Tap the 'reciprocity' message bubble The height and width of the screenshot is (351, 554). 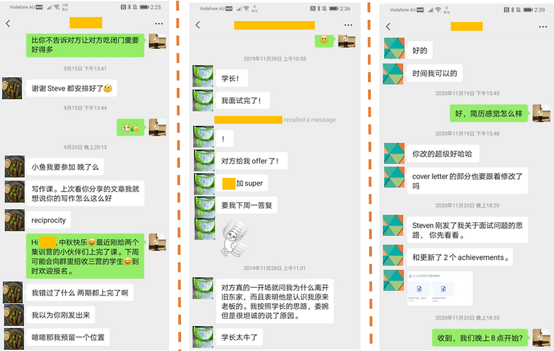click(x=49, y=220)
